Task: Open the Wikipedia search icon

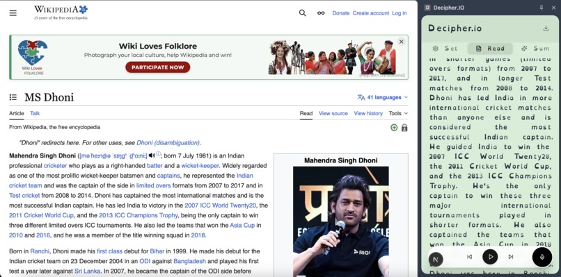Action: click(302, 13)
